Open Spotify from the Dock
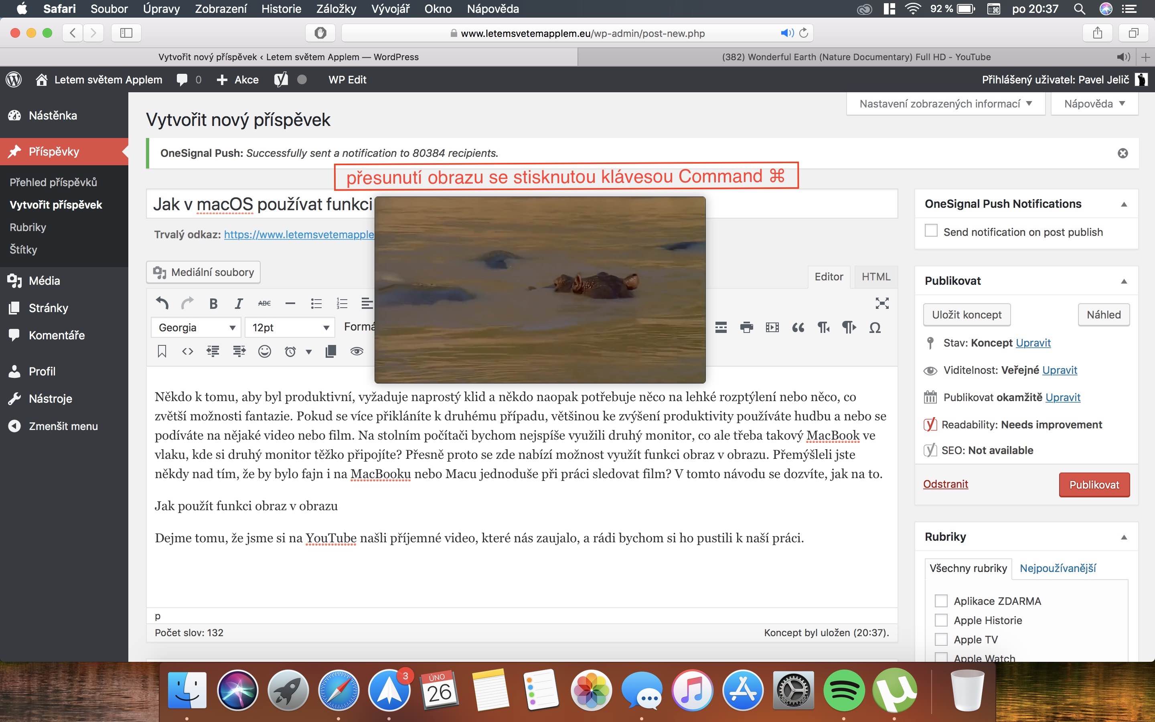Image resolution: width=1155 pixels, height=722 pixels. point(844,690)
